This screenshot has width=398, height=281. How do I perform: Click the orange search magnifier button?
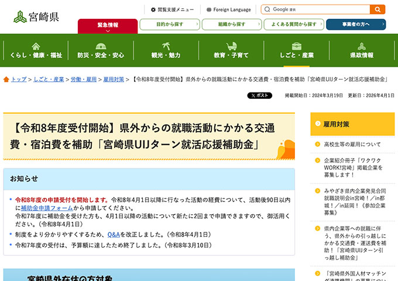[x=378, y=9]
